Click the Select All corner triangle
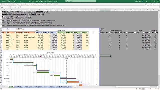 tap(1, 10)
